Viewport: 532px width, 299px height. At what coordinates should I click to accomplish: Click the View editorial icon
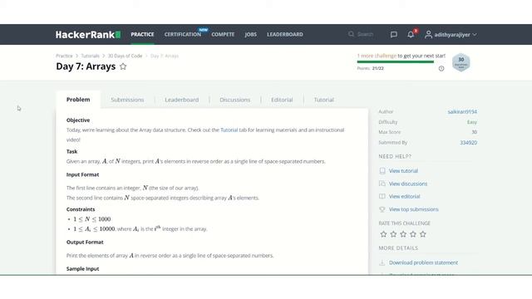(382, 197)
